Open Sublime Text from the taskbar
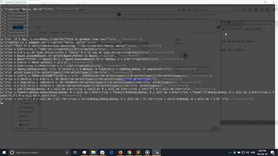Screen dimensions: 278x156 point(138,152)
